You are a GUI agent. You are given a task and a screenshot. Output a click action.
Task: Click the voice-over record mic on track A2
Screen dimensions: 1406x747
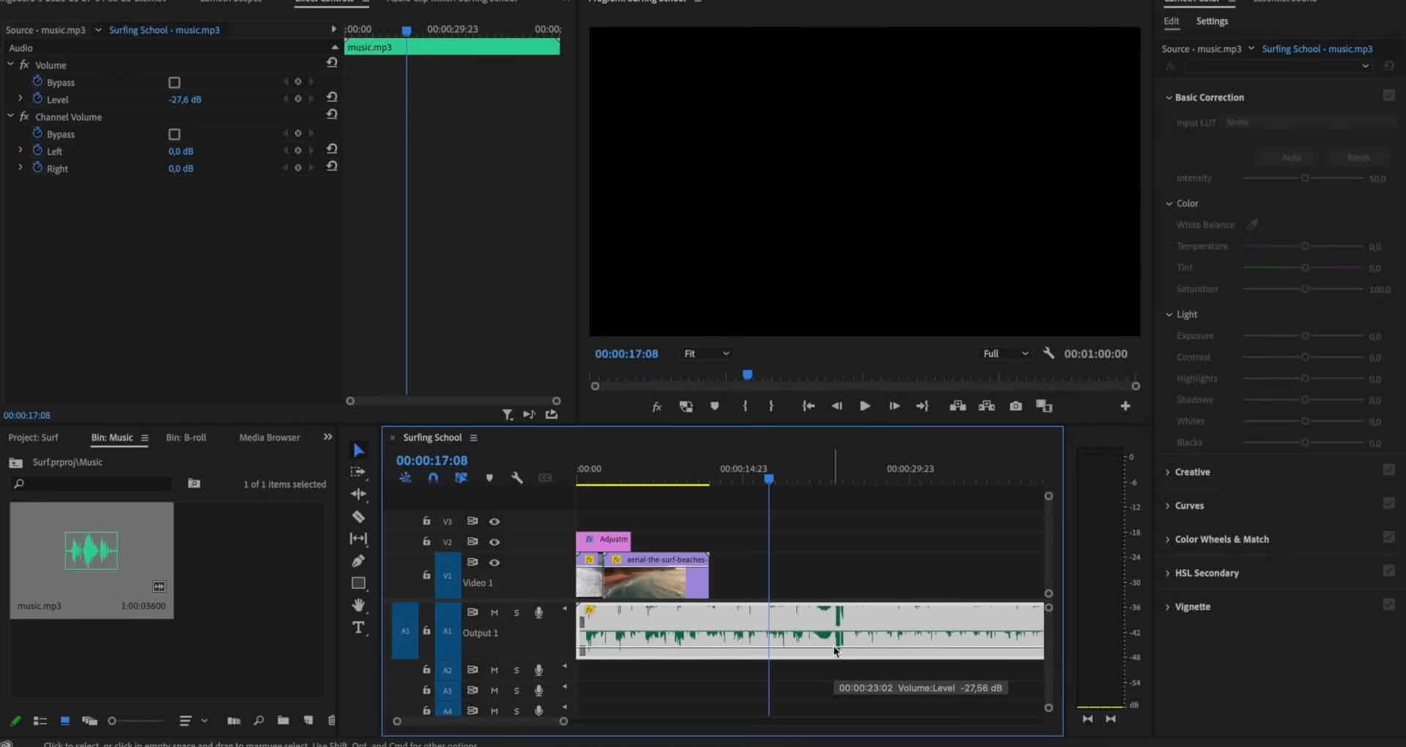point(539,669)
